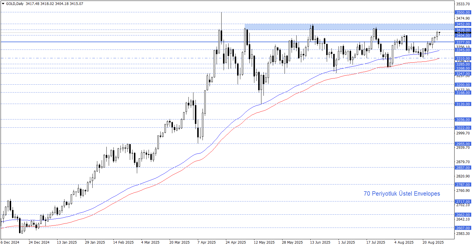Click the 3022.00 price level label
473x246 pixels.
463,128
